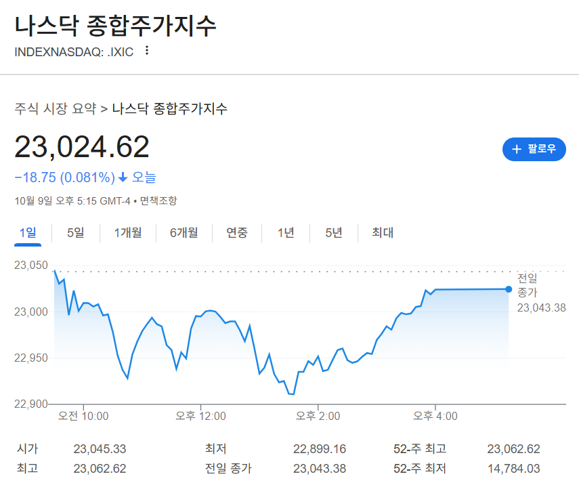This screenshot has height=487, width=579.
Task: Click the 나스닥 종합주가지수 breadcrumb link
Action: click(x=169, y=108)
